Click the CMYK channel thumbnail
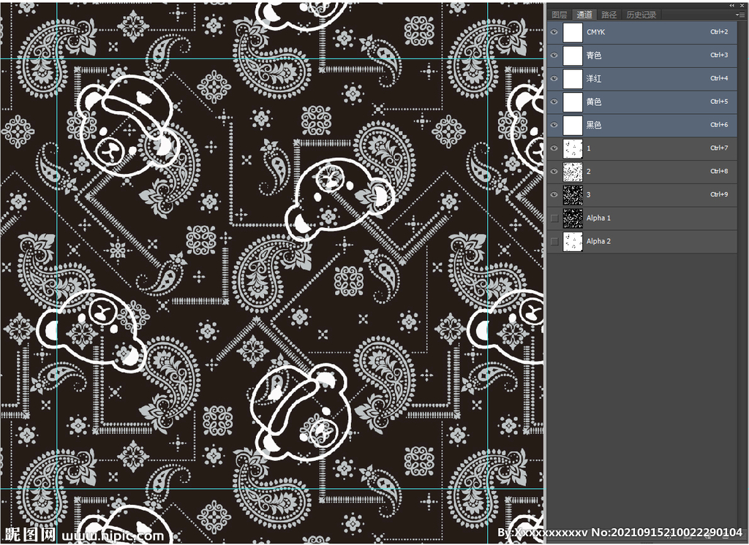Screen dimensions: 749x545 (573, 32)
